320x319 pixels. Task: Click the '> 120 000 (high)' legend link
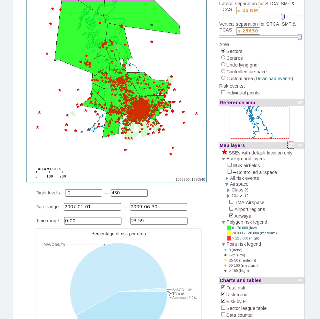pyautogui.click(x=246, y=238)
